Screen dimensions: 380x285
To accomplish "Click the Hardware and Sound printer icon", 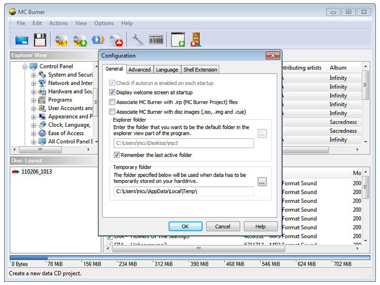I will click(x=42, y=91).
